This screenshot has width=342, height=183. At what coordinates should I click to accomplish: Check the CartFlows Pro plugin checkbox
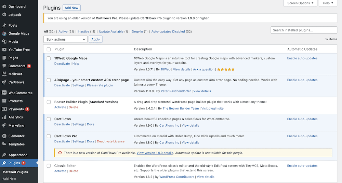49,136
